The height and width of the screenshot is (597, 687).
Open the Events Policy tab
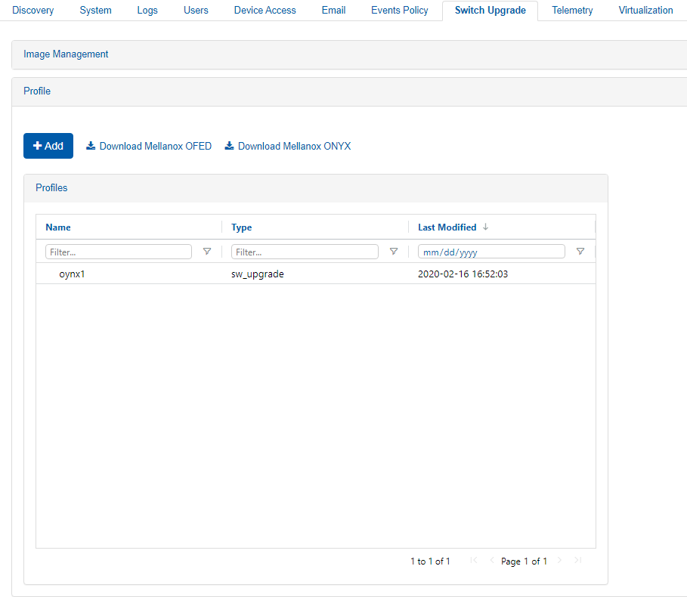(x=399, y=11)
